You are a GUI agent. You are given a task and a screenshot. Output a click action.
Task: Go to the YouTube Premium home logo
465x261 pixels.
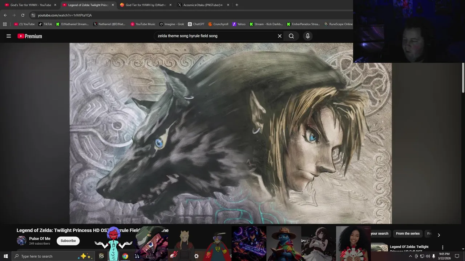click(x=30, y=36)
